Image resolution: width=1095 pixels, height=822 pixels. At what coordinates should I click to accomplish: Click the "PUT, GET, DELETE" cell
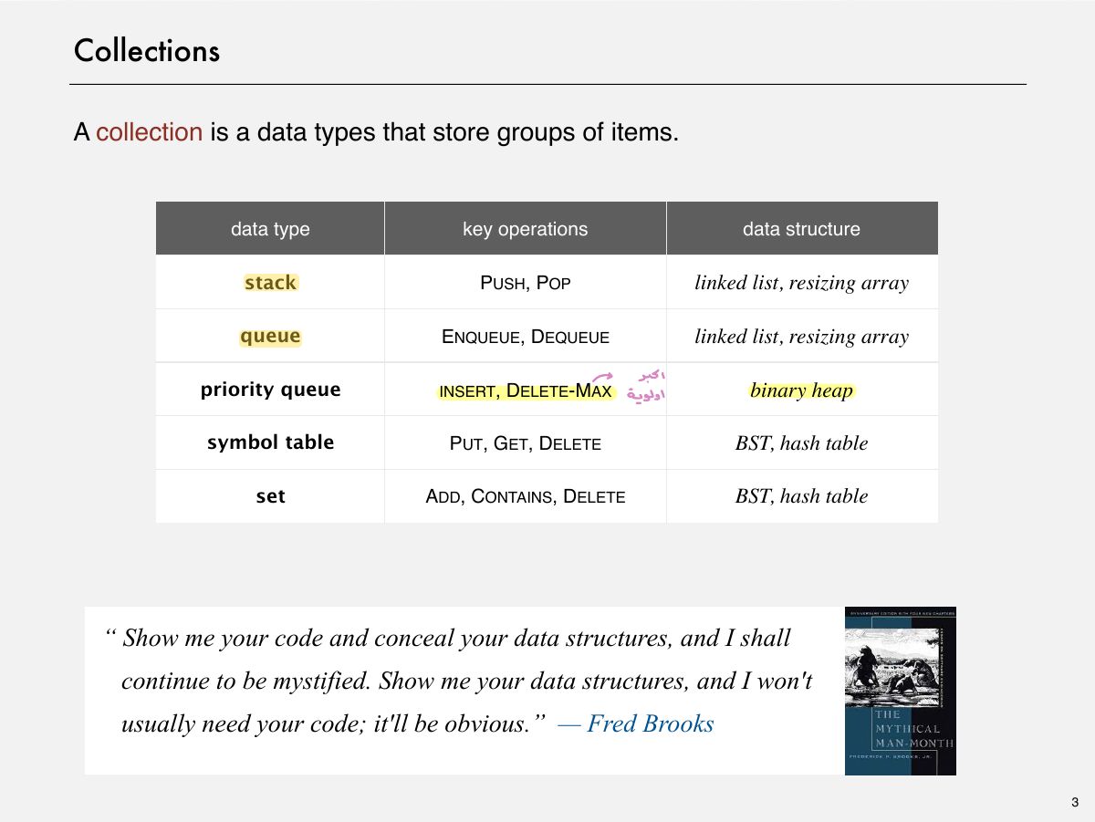click(x=526, y=443)
